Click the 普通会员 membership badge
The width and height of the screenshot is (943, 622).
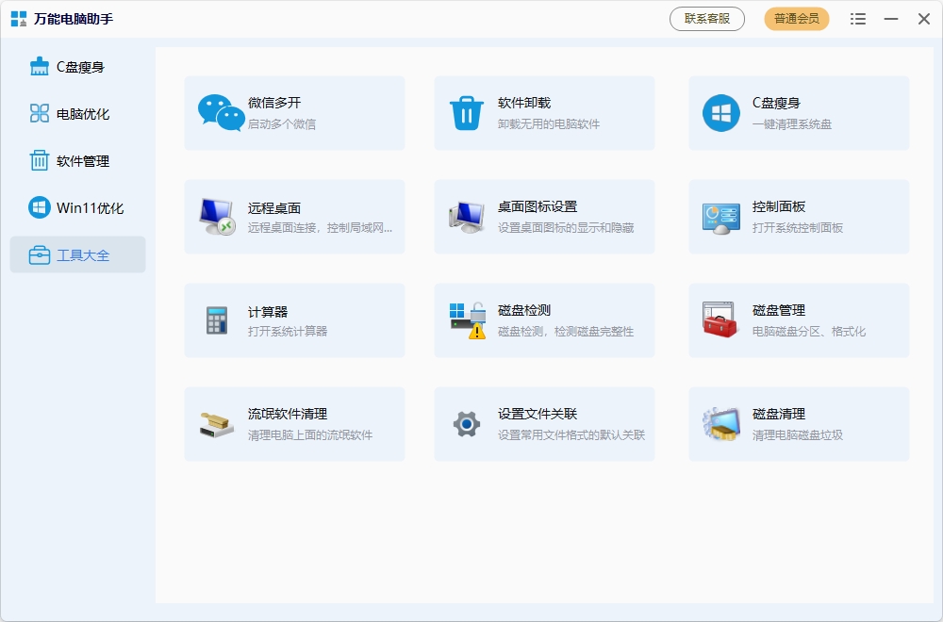coord(796,18)
